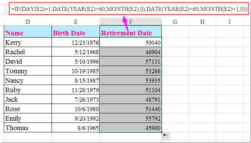251x143 pixels.
Task: Select column E header
Action: 76,22
